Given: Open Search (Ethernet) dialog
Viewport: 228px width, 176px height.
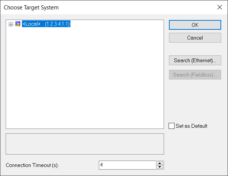Looking at the screenshot, I should [195, 60].
